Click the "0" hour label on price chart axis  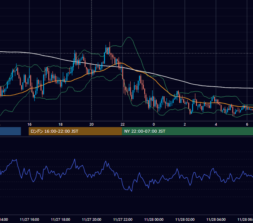tap(154, 125)
